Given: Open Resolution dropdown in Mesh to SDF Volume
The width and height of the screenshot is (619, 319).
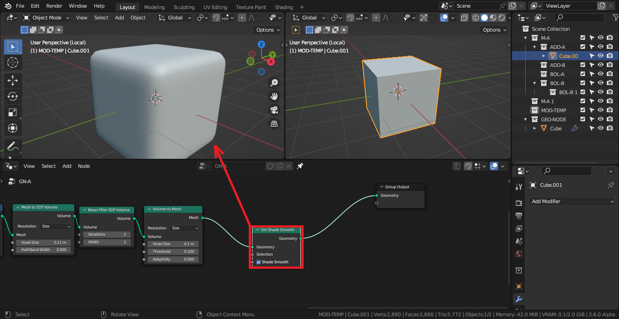Looking at the screenshot, I should click(x=56, y=226).
